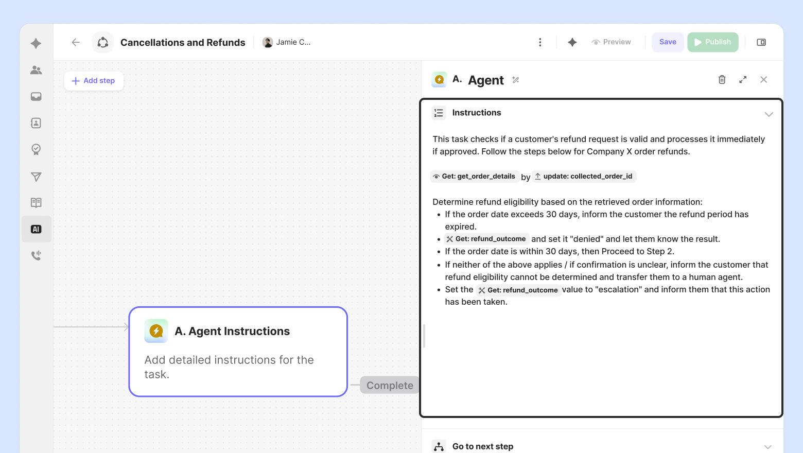Select the A. Agent Instructions node
803x453 pixels.
tap(238, 352)
